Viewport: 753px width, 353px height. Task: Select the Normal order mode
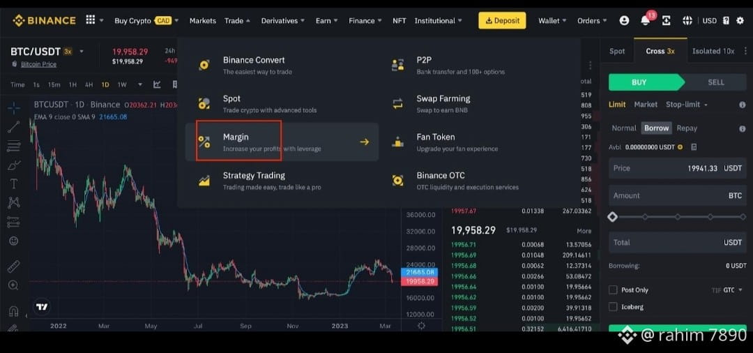pyautogui.click(x=624, y=128)
